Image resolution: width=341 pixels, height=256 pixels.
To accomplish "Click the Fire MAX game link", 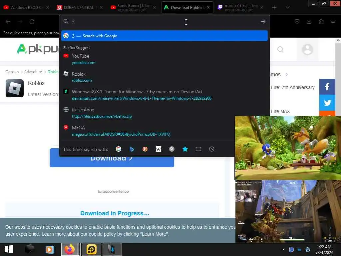I will 280,111.
